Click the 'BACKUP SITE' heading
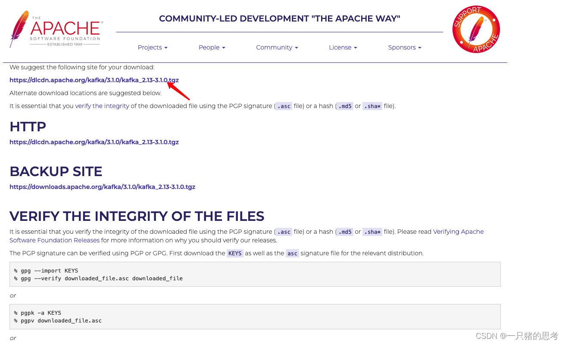The image size is (565, 344). click(x=56, y=171)
